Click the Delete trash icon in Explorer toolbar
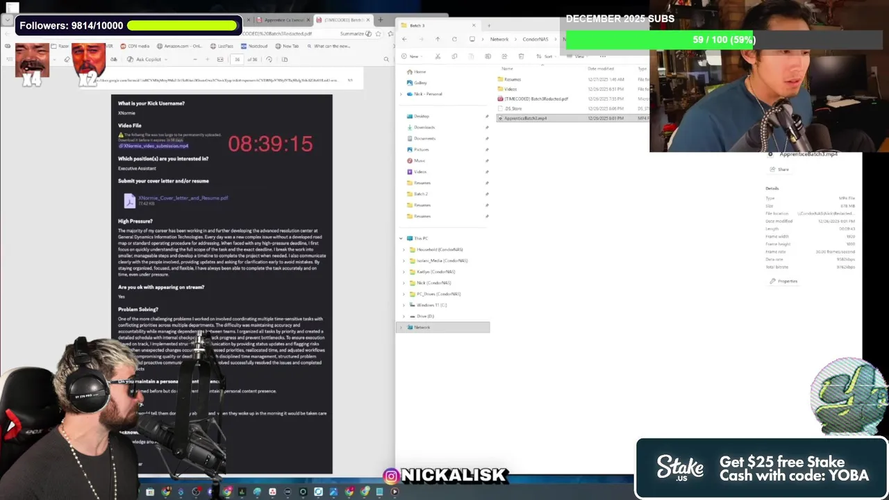 coord(521,56)
